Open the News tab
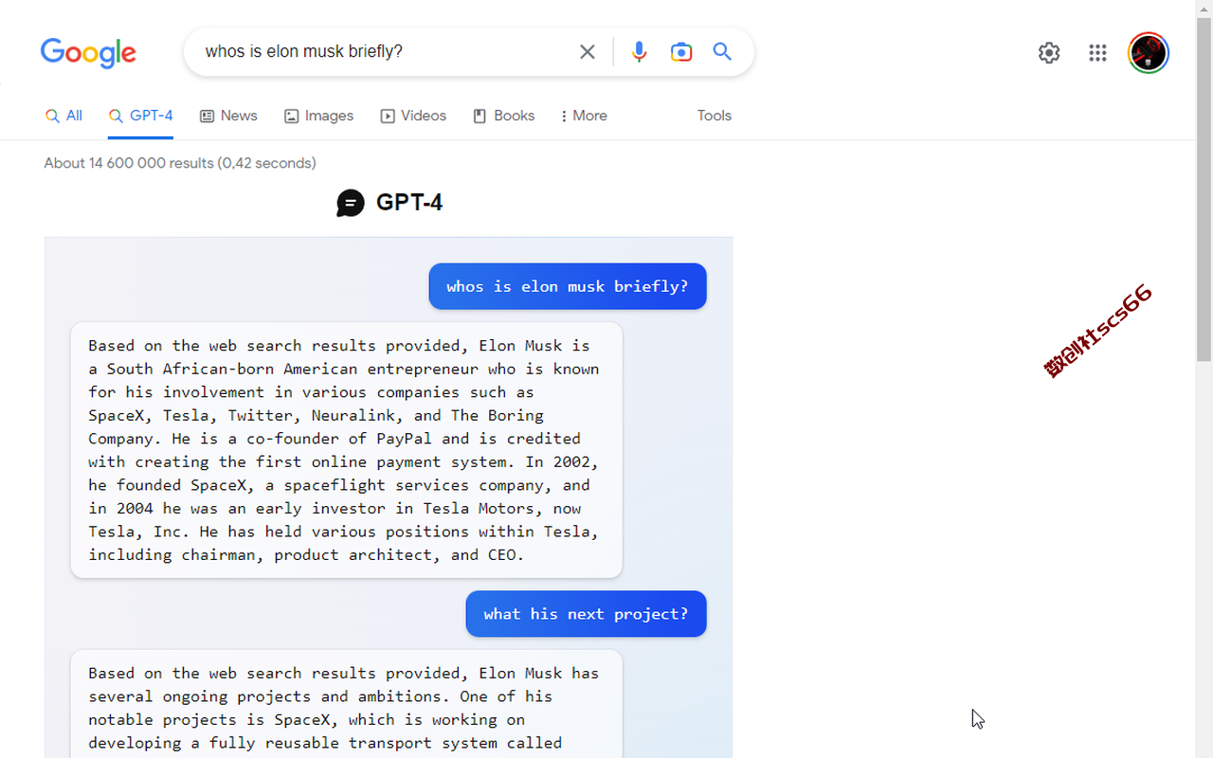Image resolution: width=1213 pixels, height=758 pixels. pos(228,116)
